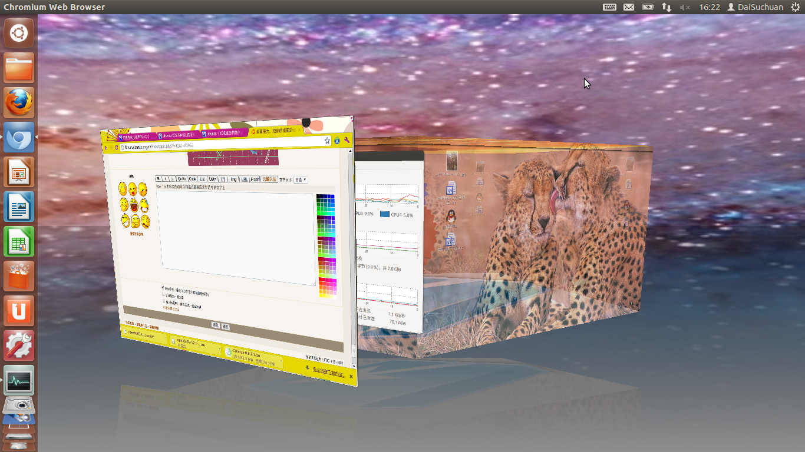The width and height of the screenshot is (805, 452).
Task: Click the URL BBCode button
Action: (x=244, y=180)
